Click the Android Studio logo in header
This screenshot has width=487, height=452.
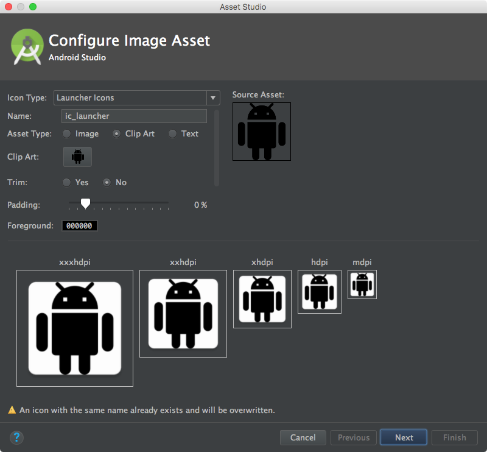point(27,47)
